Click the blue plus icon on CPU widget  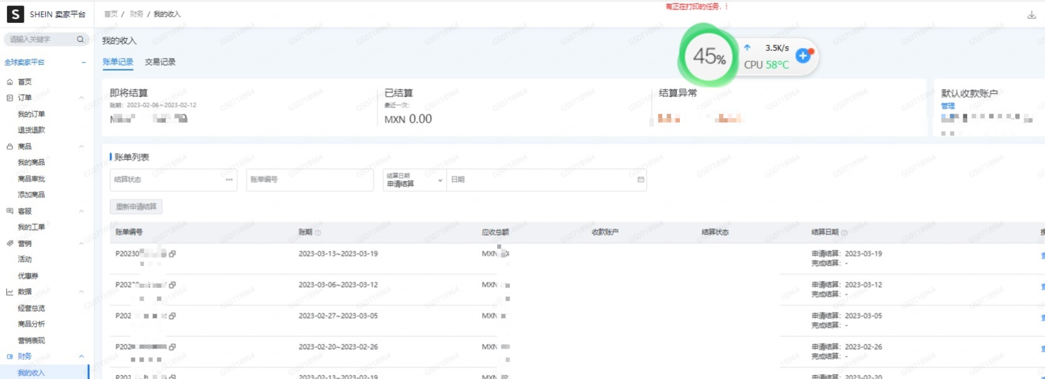(803, 55)
